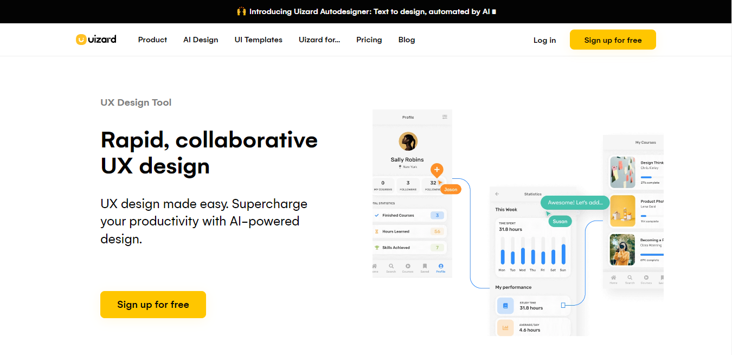The height and width of the screenshot is (355, 732).
Task: Click the blue study time icon under My performance
Action: (505, 306)
